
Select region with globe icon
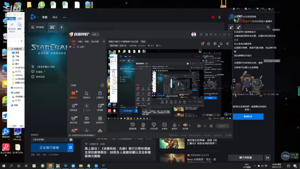click(71, 140)
